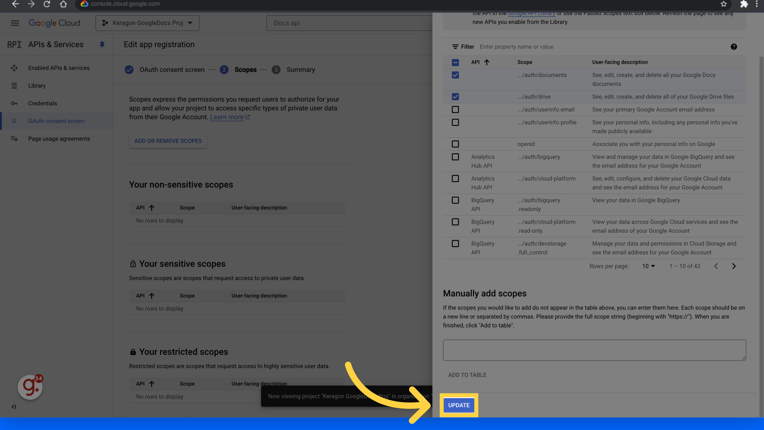Click the Google Cloud logo
The height and width of the screenshot is (430, 764).
pos(55,23)
